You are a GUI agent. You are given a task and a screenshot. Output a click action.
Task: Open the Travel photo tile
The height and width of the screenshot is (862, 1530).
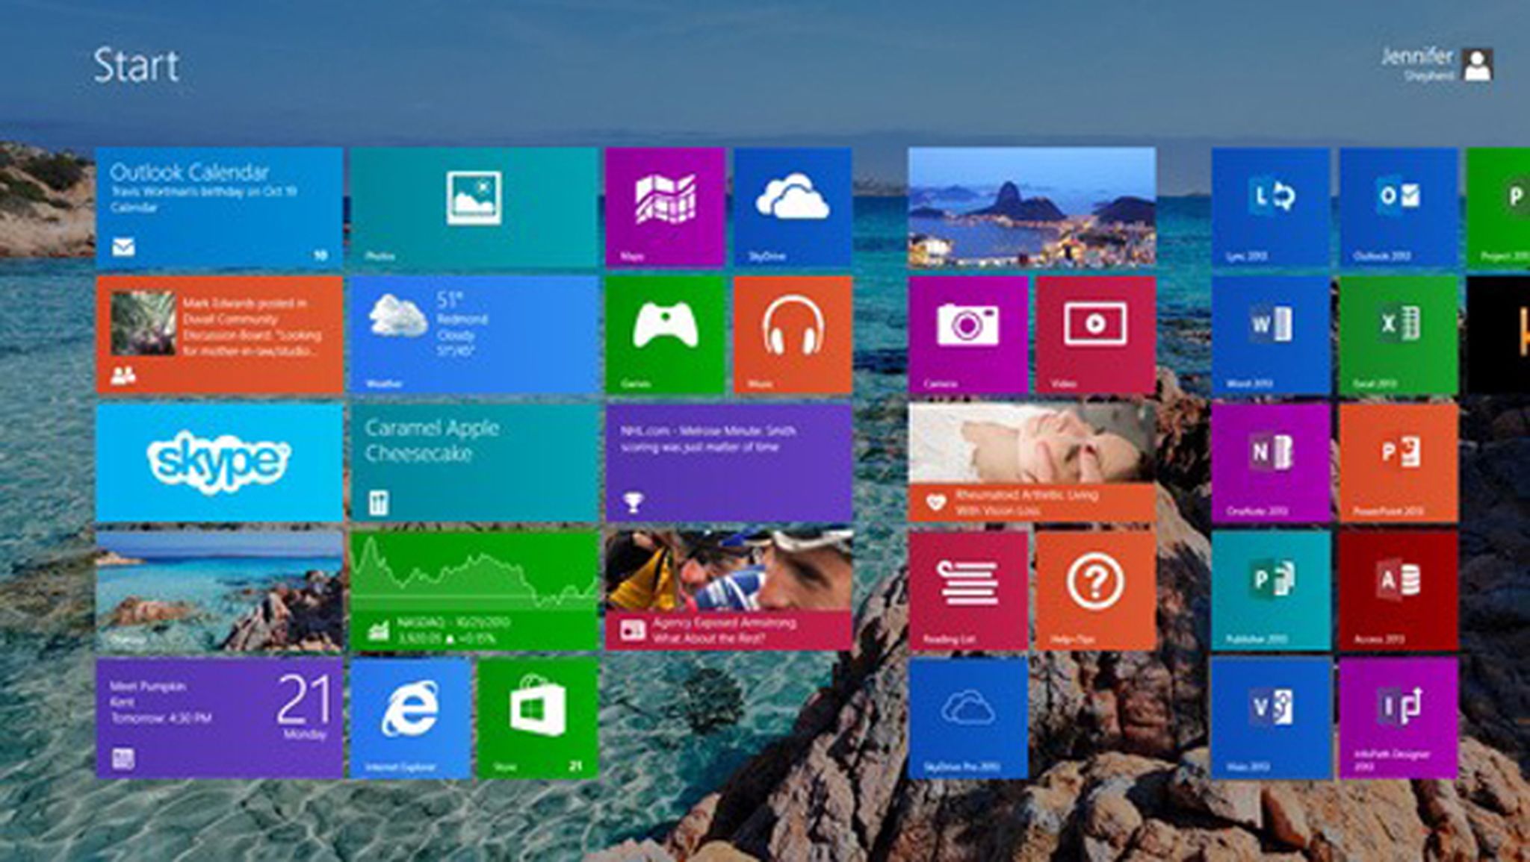click(217, 590)
